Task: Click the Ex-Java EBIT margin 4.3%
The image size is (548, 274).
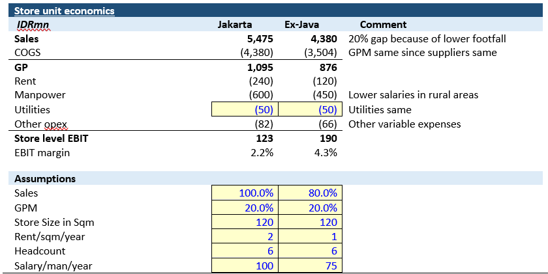Action: pyautogui.click(x=326, y=153)
